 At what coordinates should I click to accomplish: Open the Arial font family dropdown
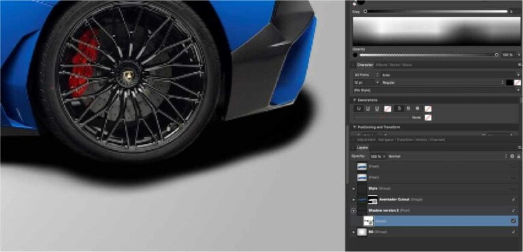point(450,75)
